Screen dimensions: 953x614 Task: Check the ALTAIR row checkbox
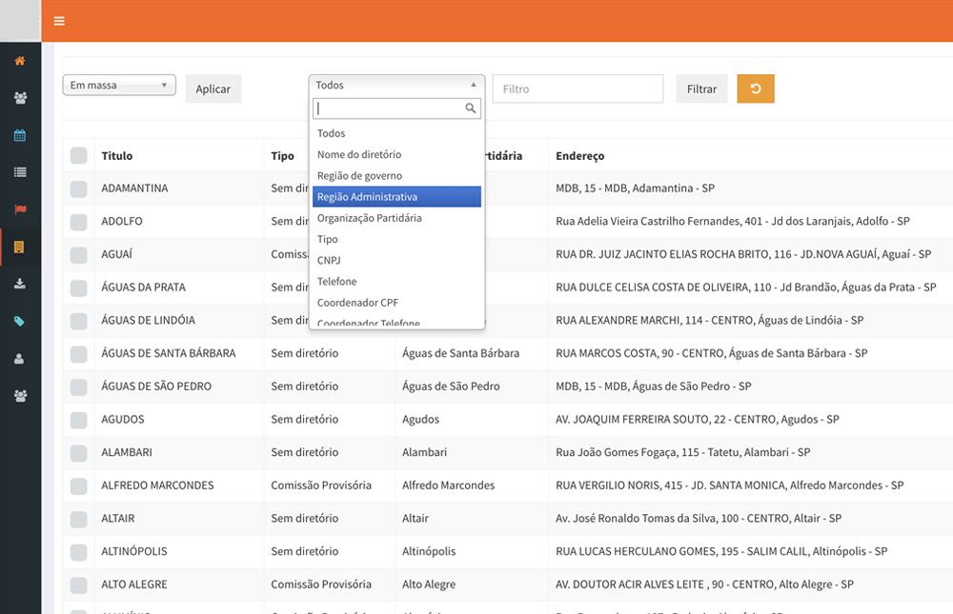pos(78,519)
